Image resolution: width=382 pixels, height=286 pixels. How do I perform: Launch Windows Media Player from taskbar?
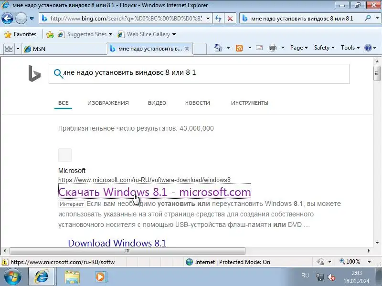(x=100, y=277)
